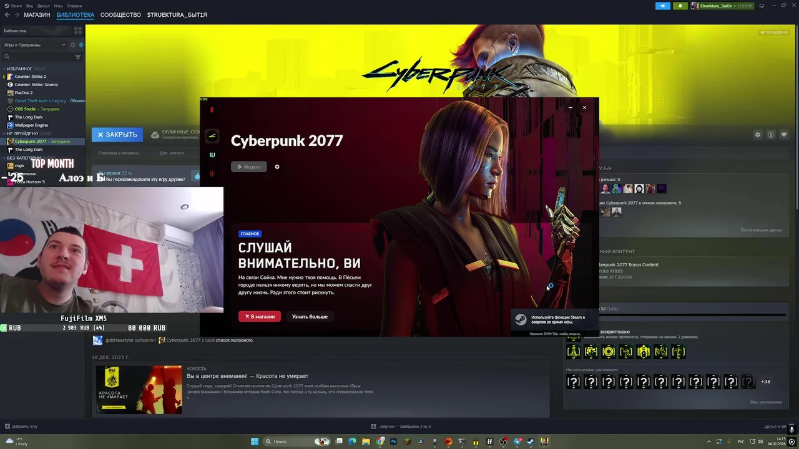799x449 pixels.
Task: Toggle favorite heart for Cyberpunk 2077
Action: click(784, 135)
